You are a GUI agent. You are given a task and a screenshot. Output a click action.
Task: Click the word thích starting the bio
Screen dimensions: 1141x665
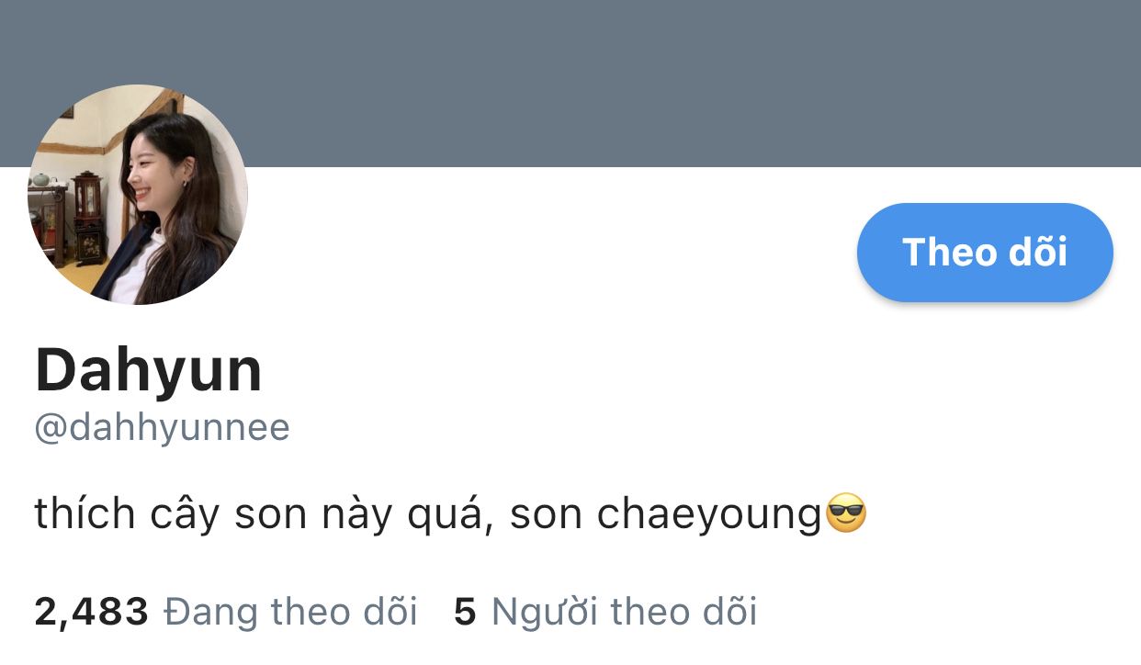click(85, 513)
